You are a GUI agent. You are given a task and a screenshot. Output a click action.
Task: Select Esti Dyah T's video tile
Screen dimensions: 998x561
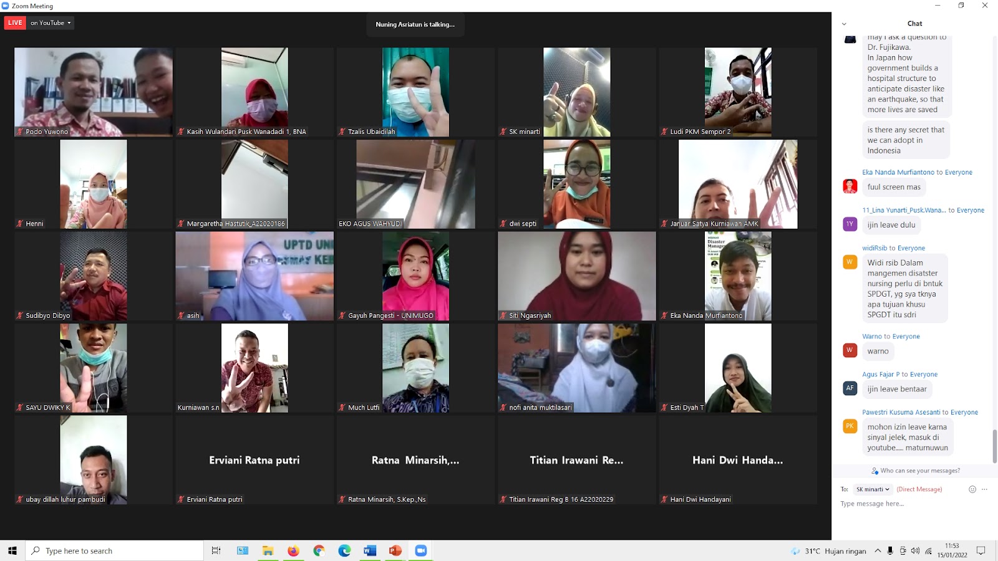click(x=738, y=368)
